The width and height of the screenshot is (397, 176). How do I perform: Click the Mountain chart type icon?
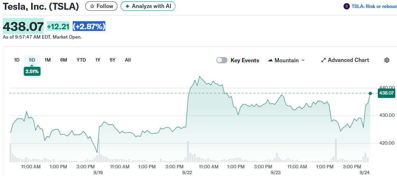[270, 61]
